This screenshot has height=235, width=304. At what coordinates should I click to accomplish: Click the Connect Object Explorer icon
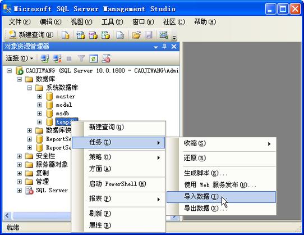pos(45,58)
